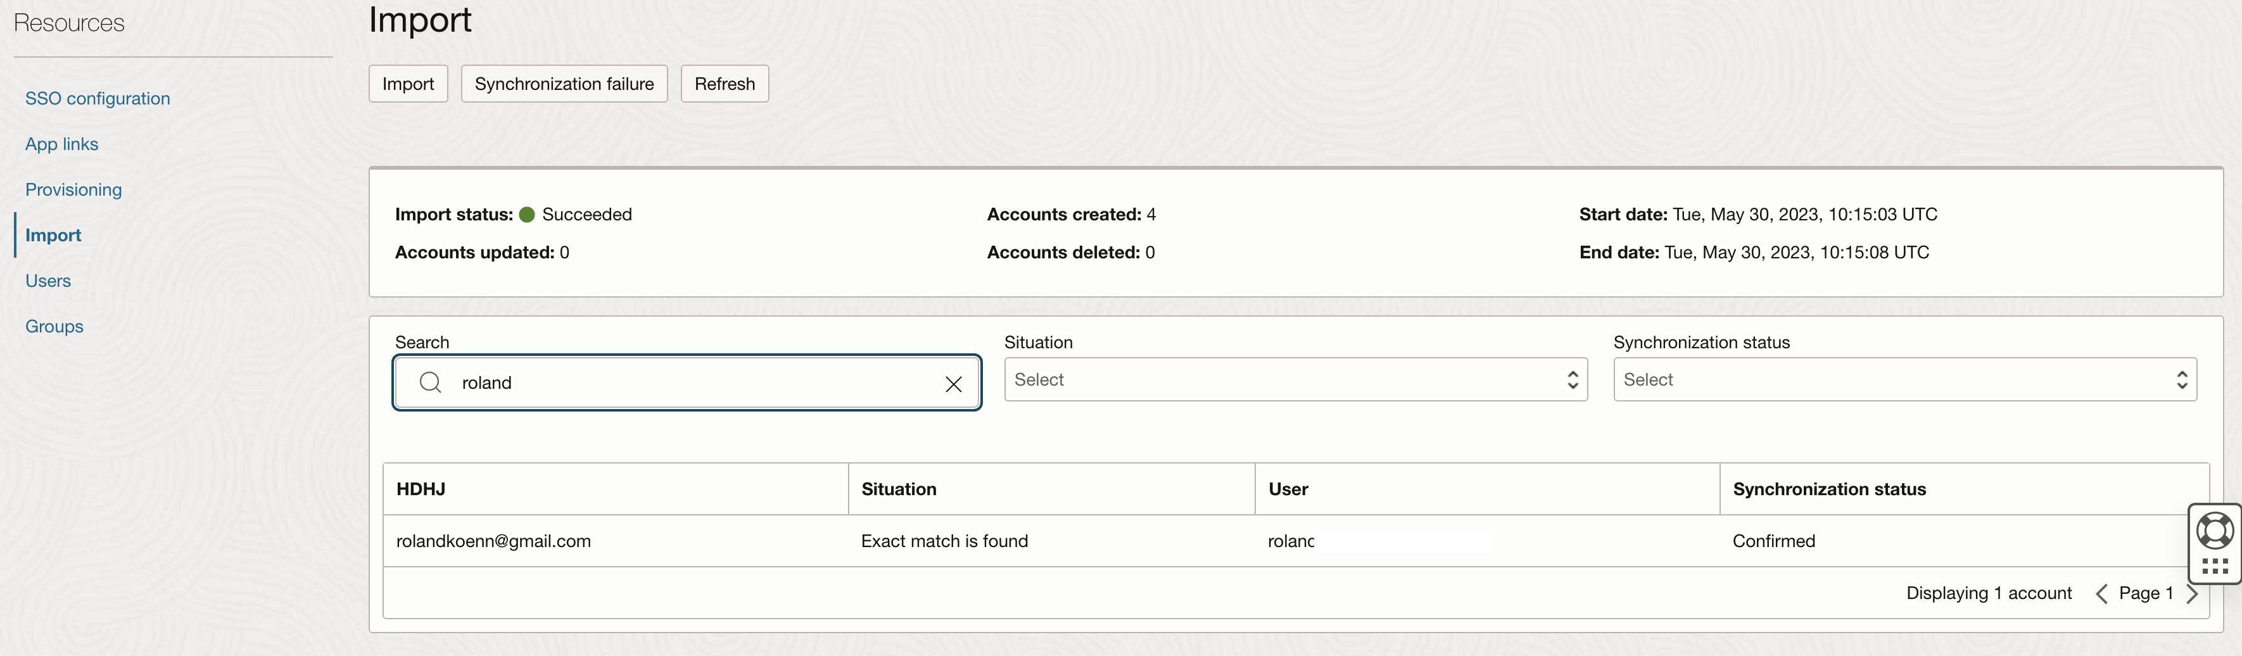This screenshot has width=2242, height=656.
Task: Click the Refresh button
Action: click(724, 84)
